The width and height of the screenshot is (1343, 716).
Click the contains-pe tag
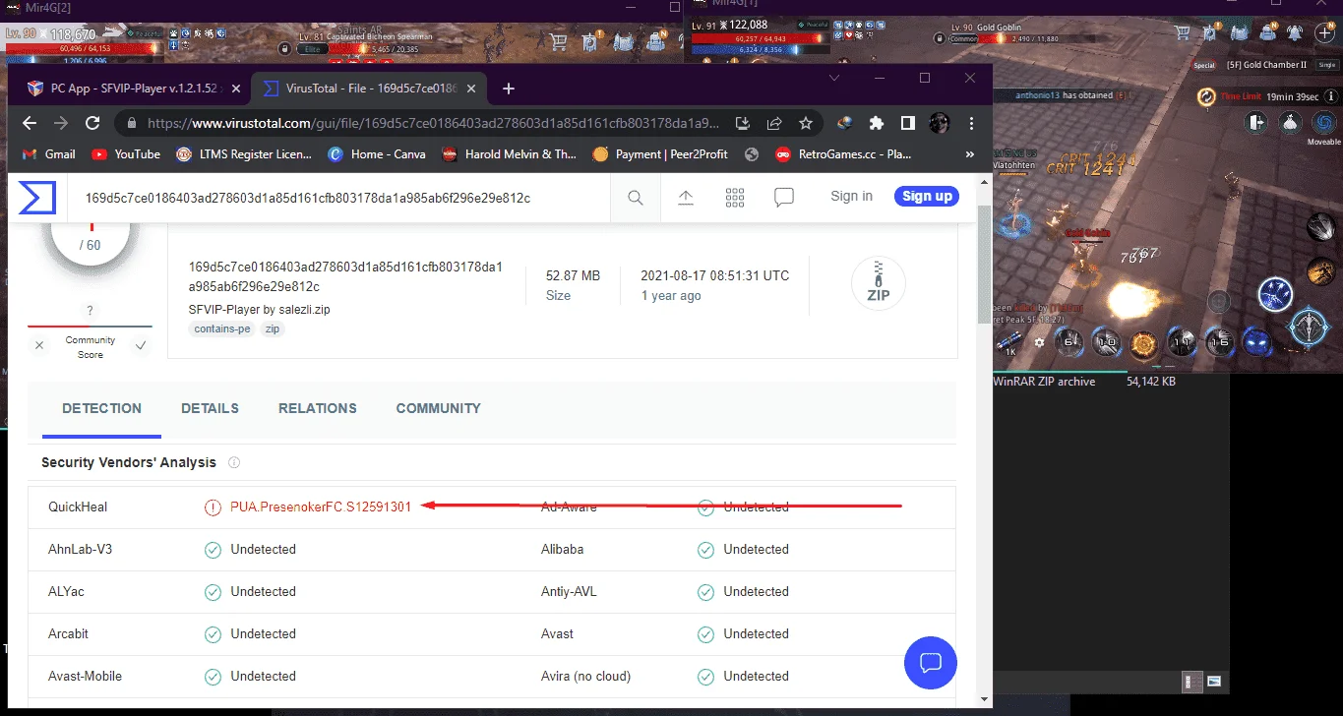click(x=222, y=329)
